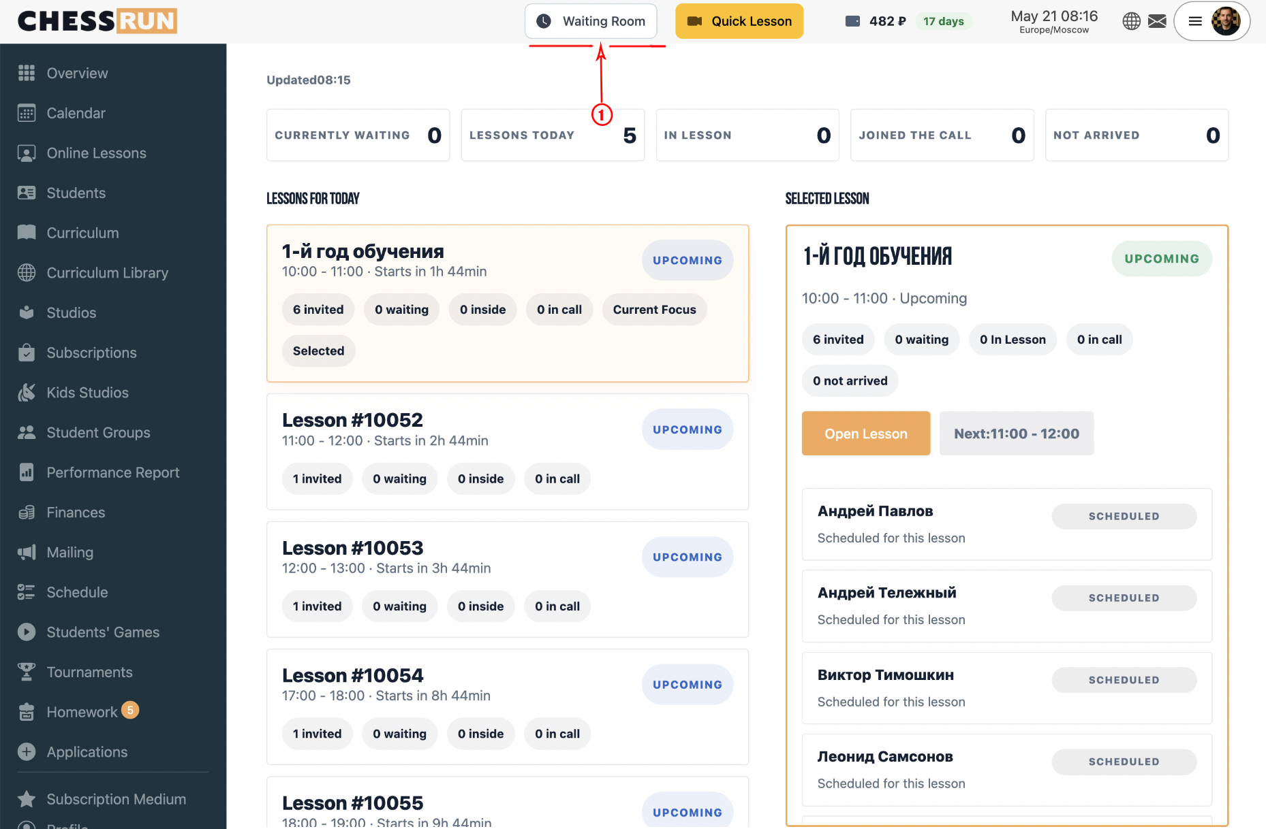Open the envelope messages icon
Viewport: 1266px width, 829px height.
pos(1157,21)
